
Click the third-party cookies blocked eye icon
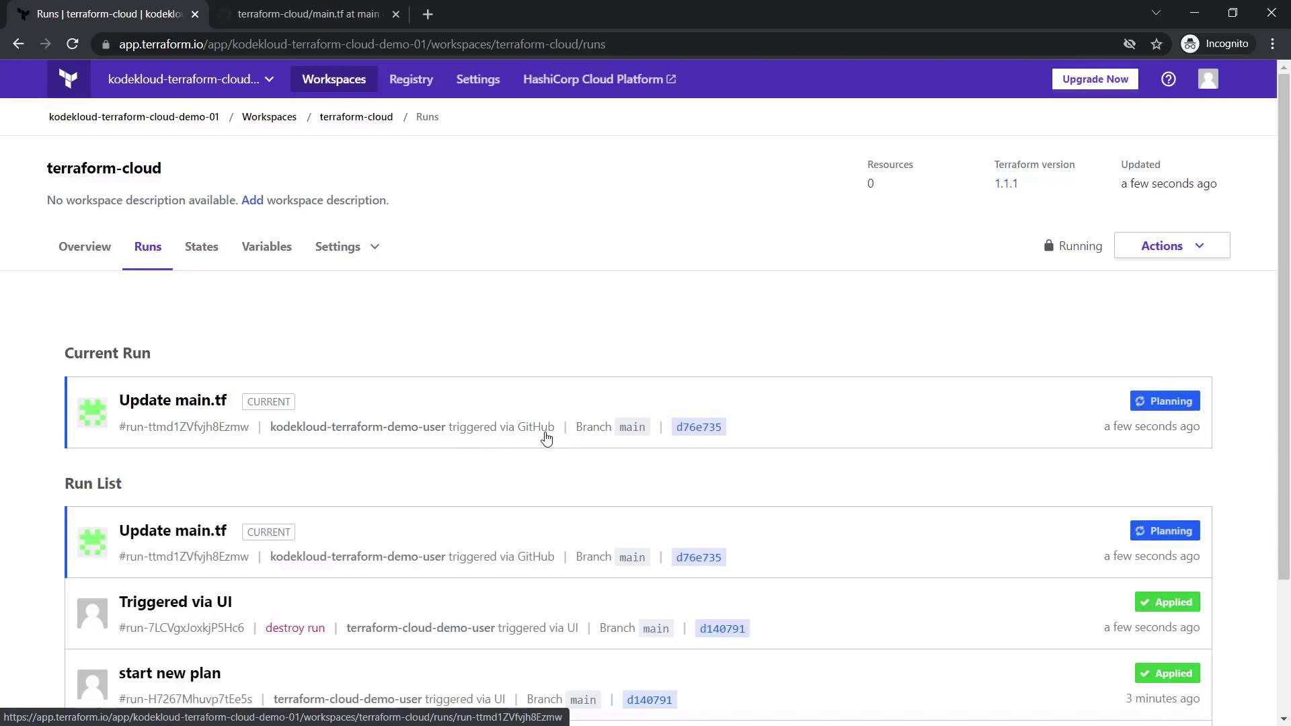[x=1130, y=44]
